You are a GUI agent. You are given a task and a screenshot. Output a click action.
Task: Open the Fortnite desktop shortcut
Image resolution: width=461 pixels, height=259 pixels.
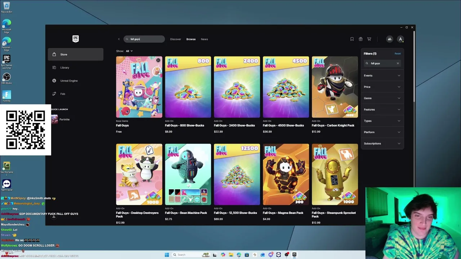(x=6, y=96)
